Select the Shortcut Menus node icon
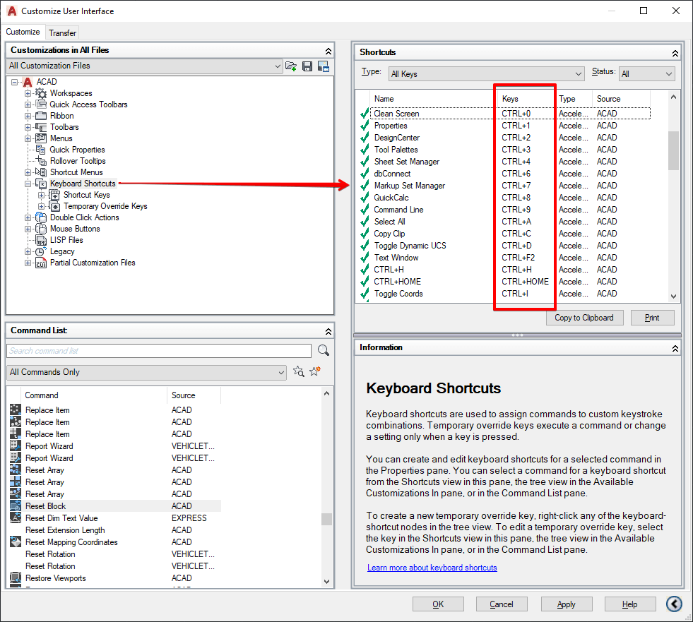Viewport: 693px width, 622px height. (x=41, y=172)
